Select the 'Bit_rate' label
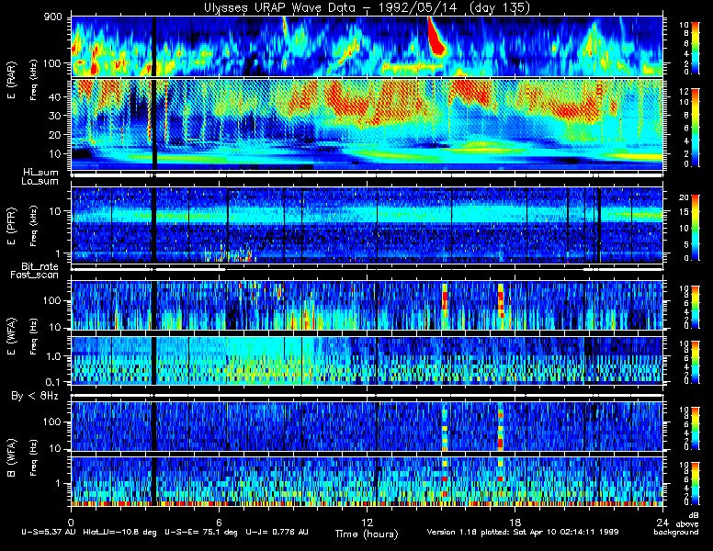This screenshot has height=551, width=713. click(x=40, y=266)
